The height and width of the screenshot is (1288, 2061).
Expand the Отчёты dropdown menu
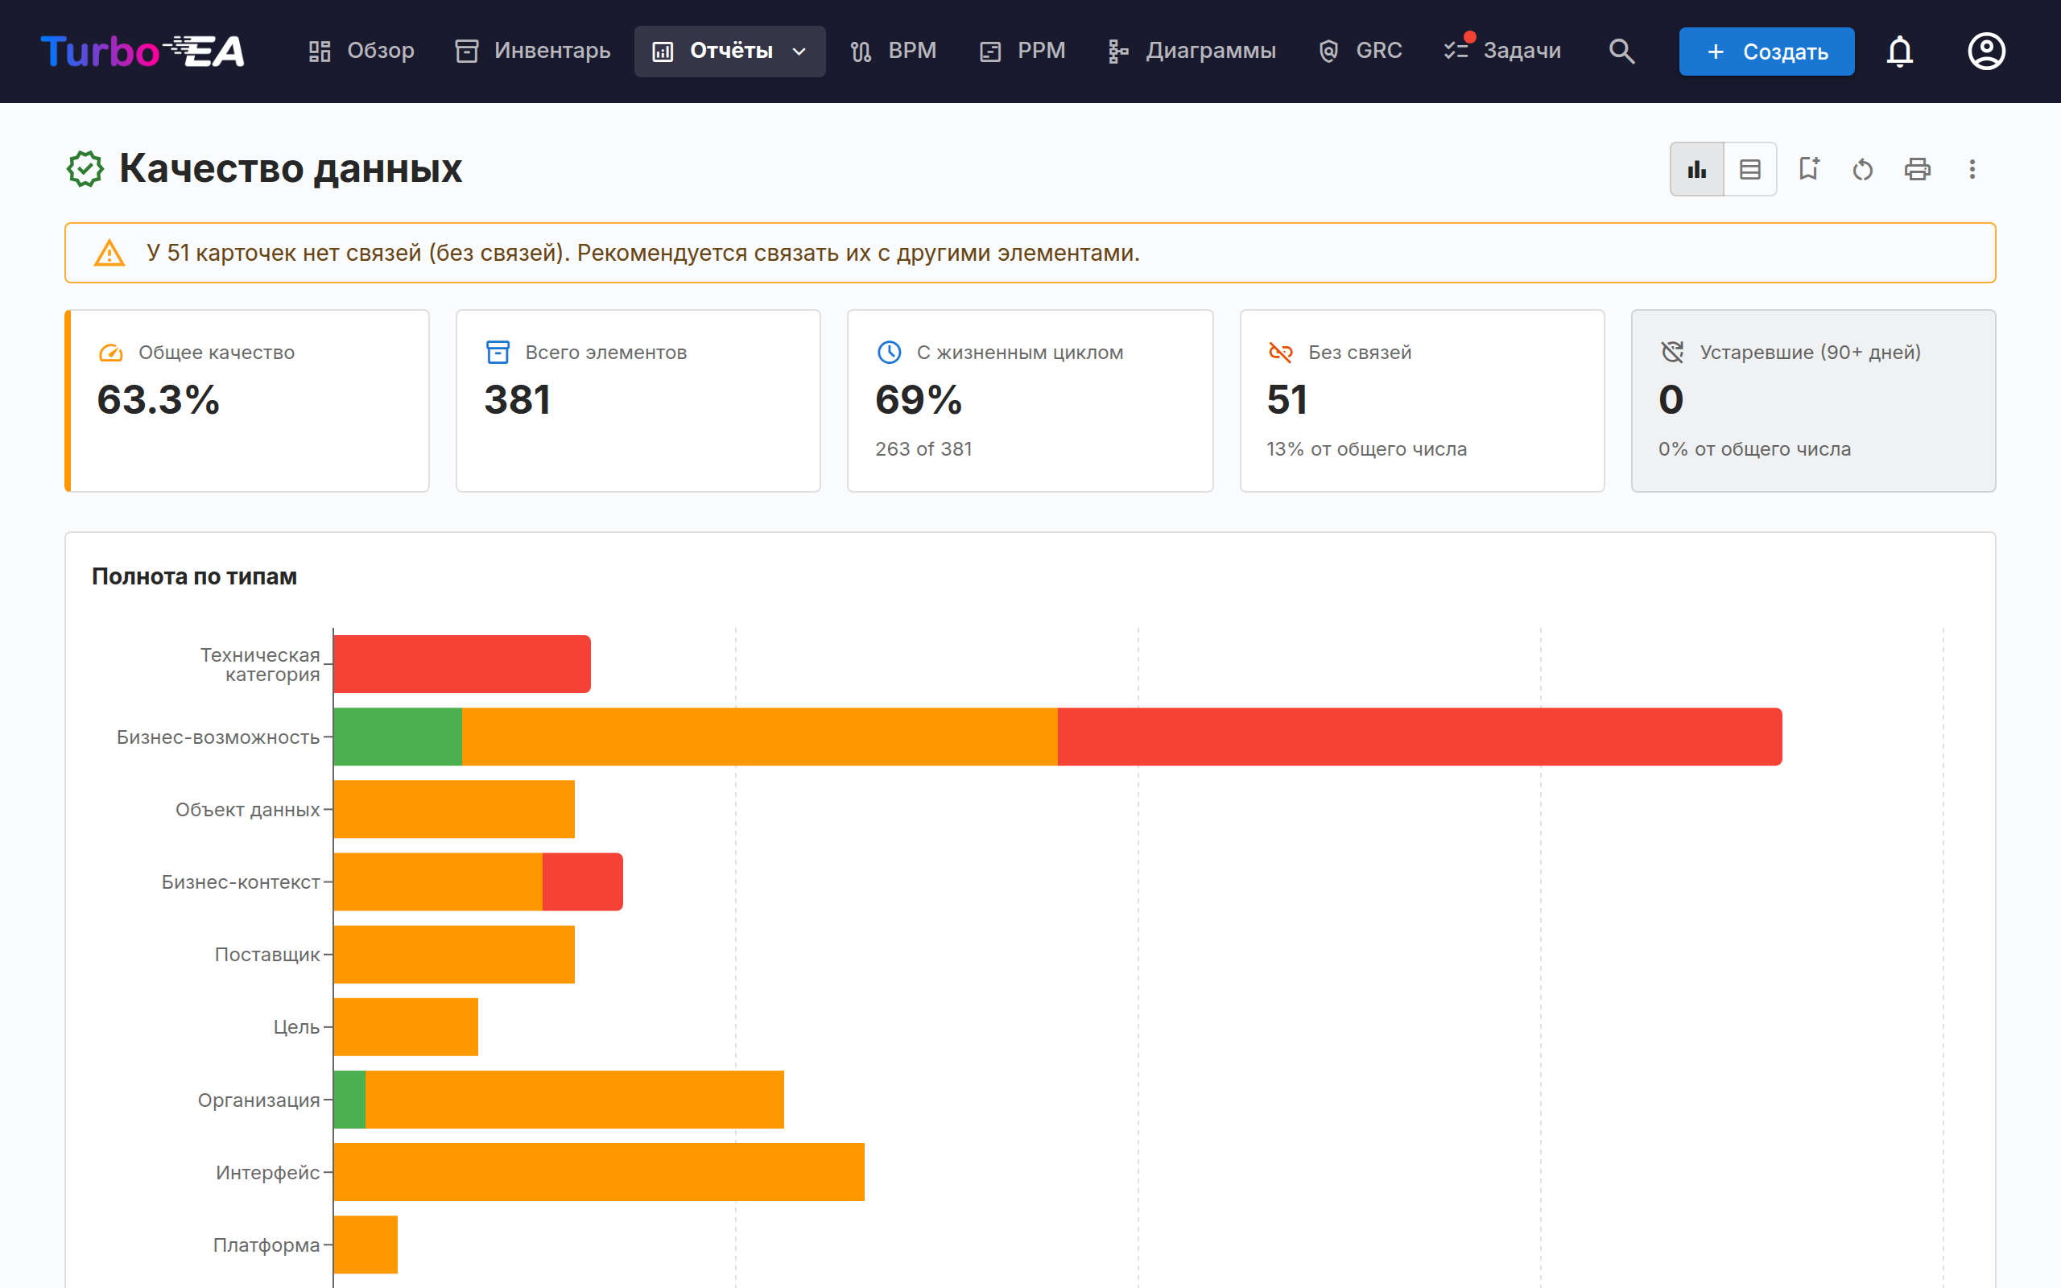[x=730, y=51]
